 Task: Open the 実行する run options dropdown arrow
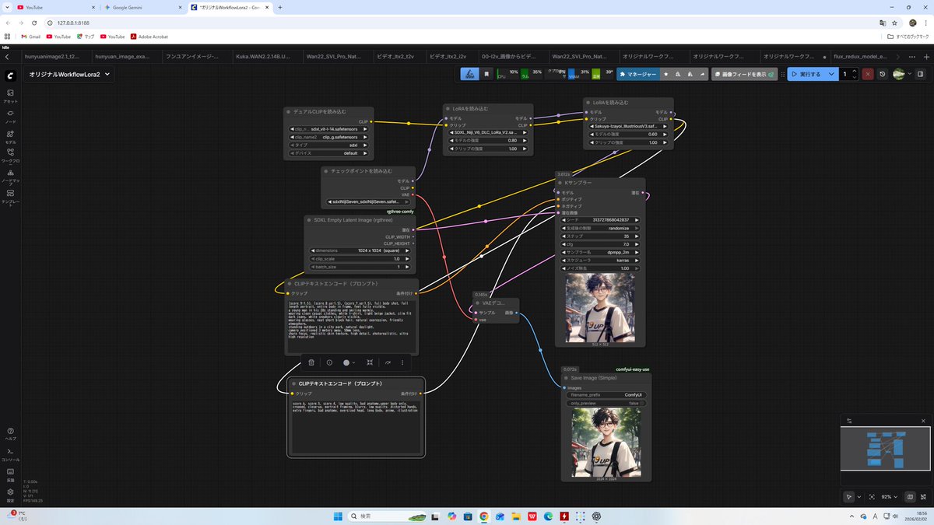click(832, 74)
